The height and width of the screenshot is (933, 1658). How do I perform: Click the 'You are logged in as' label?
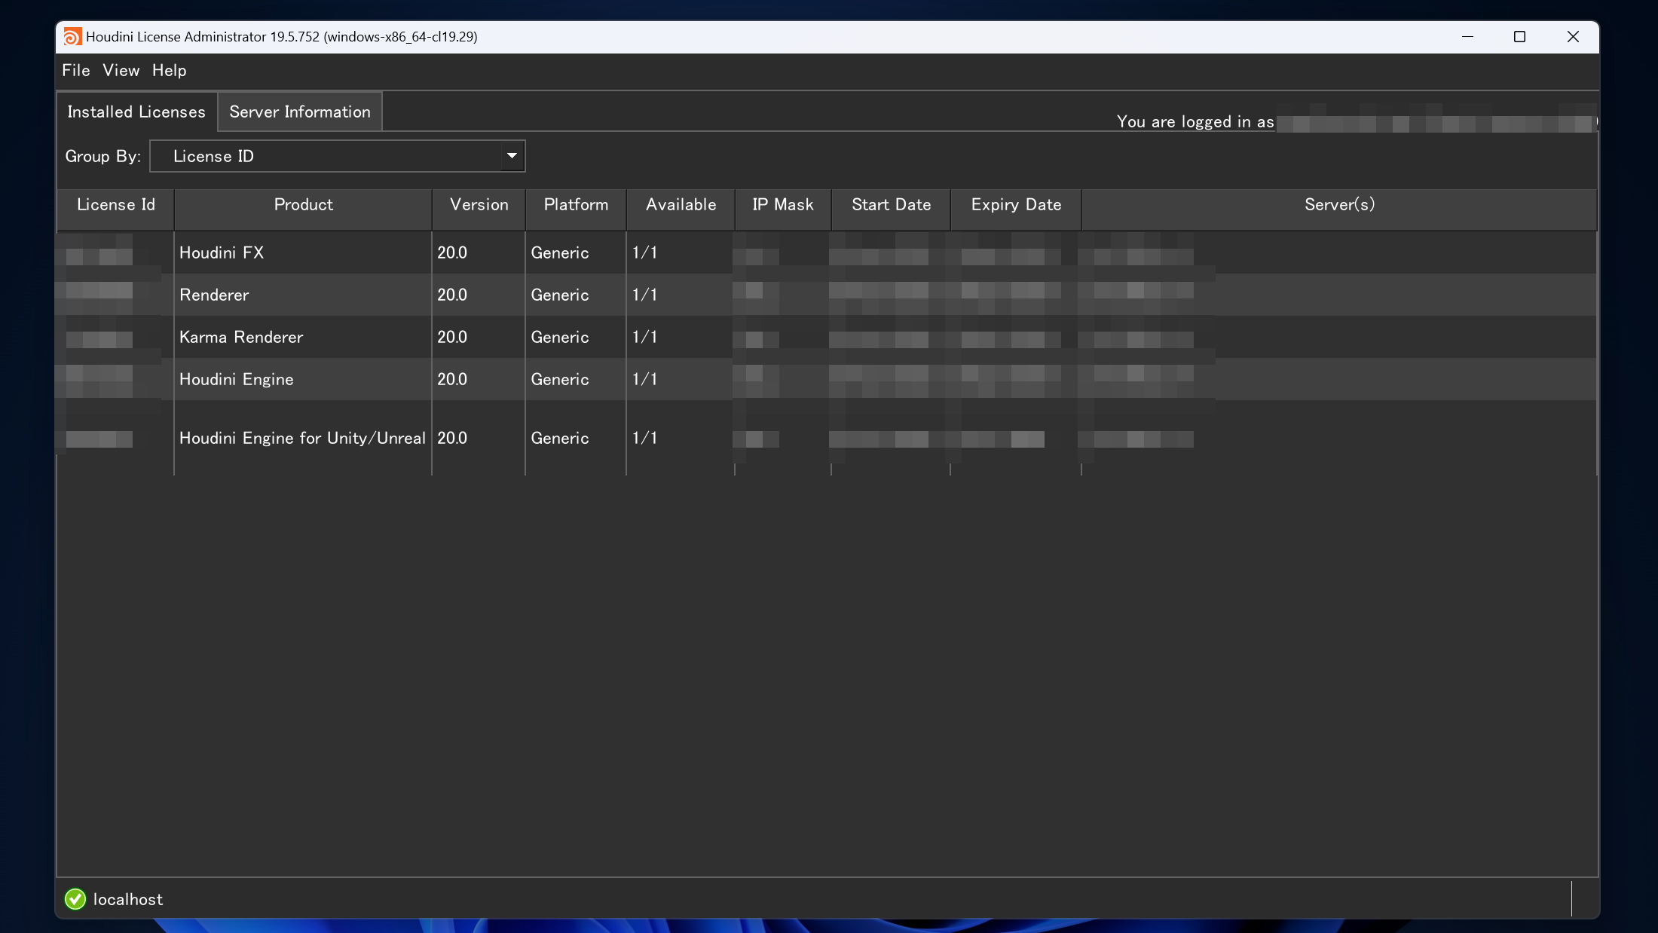(1195, 121)
